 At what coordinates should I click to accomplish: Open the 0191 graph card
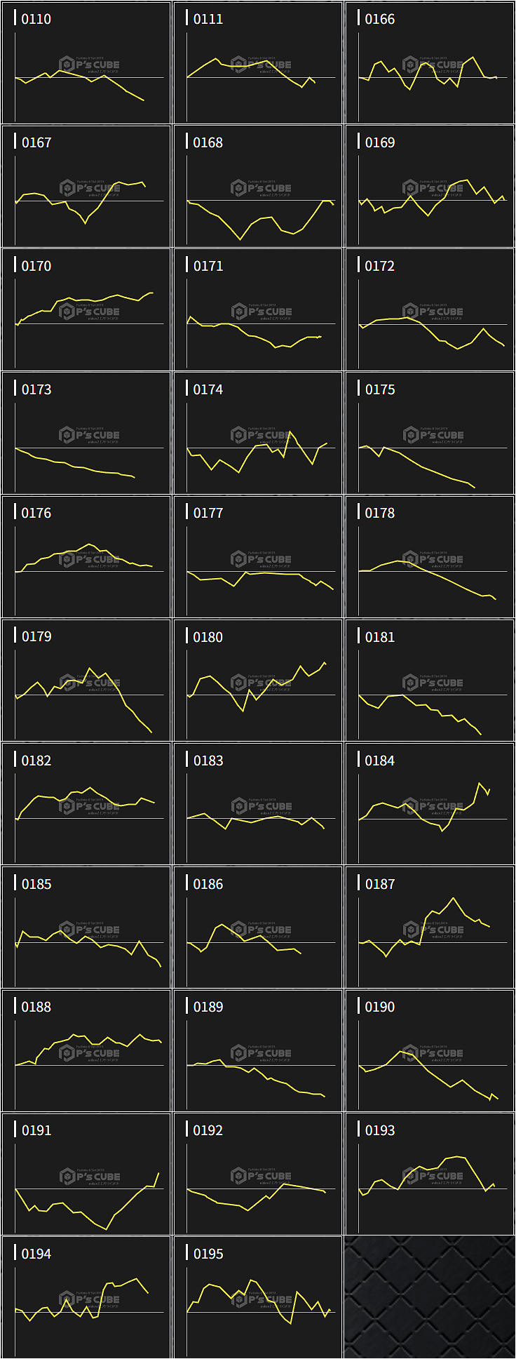click(x=86, y=1174)
